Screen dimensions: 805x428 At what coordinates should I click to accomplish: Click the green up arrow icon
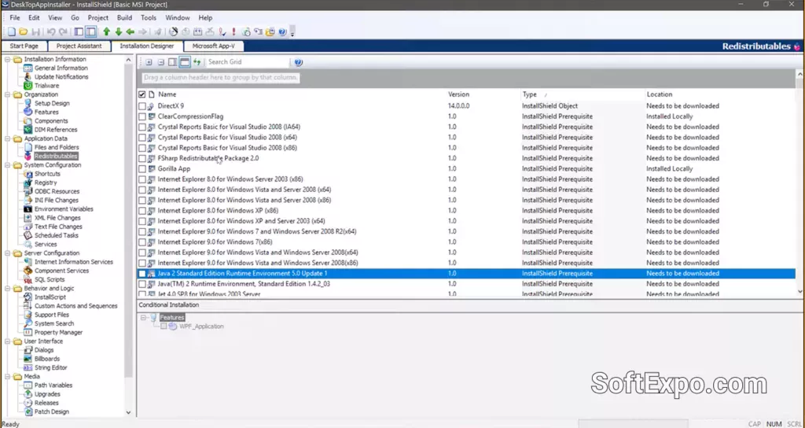[106, 31]
